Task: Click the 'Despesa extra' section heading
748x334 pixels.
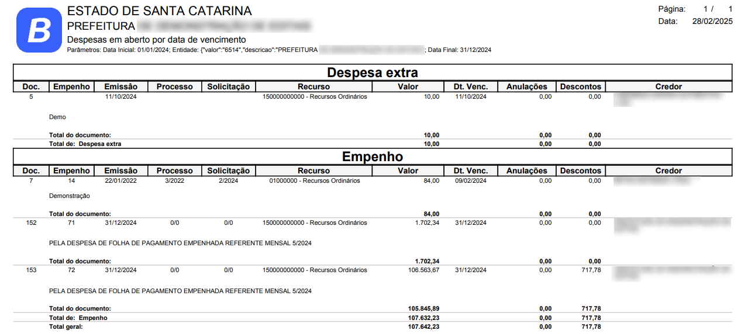Action: click(x=373, y=72)
